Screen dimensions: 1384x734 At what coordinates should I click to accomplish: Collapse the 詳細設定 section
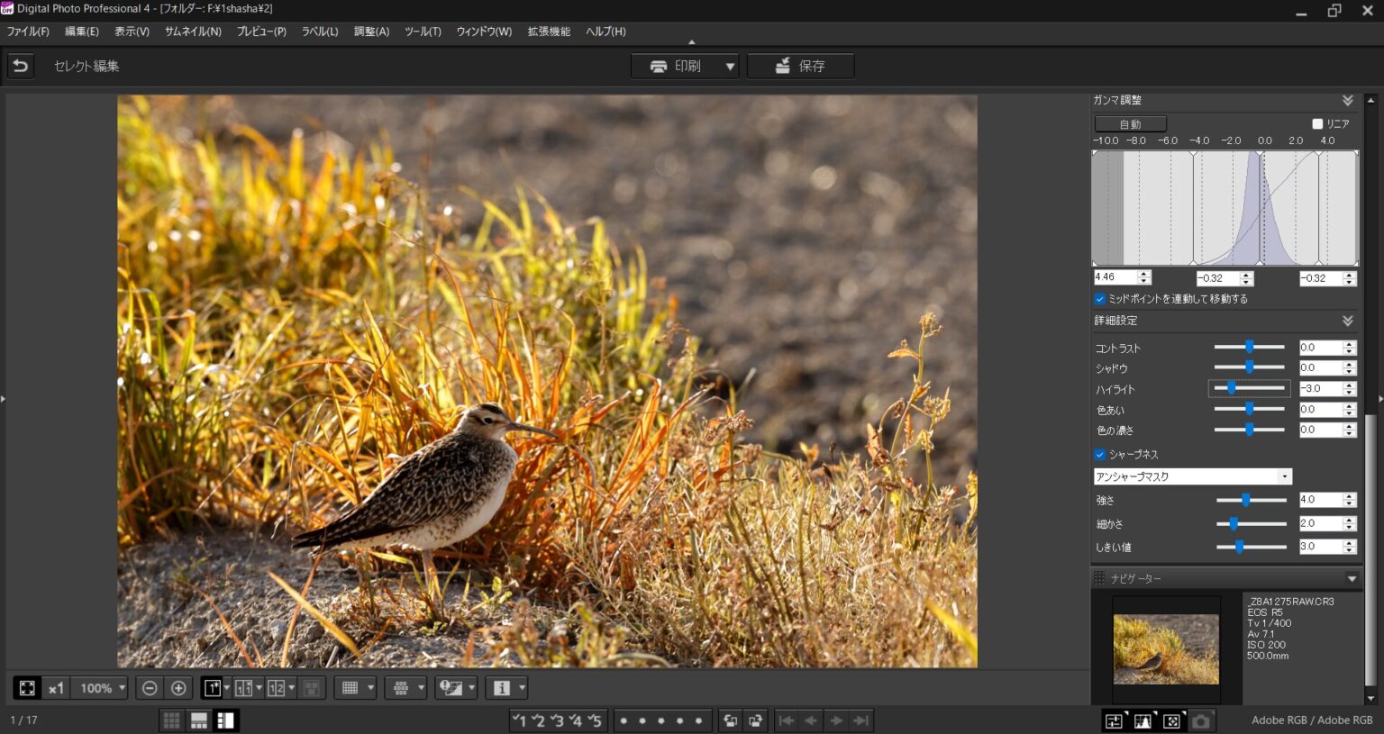[x=1347, y=321]
